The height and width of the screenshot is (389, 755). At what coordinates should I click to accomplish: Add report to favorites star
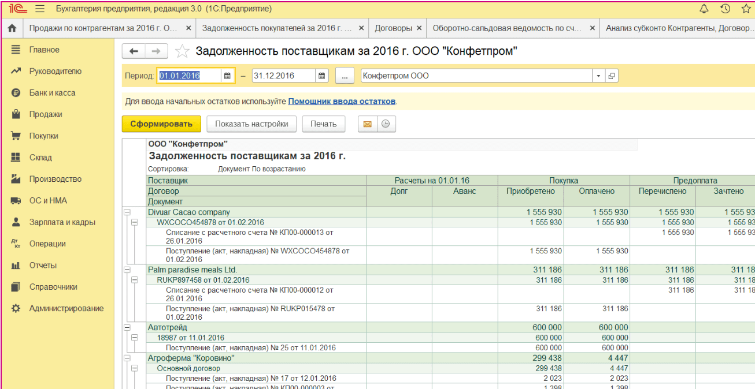coord(182,51)
